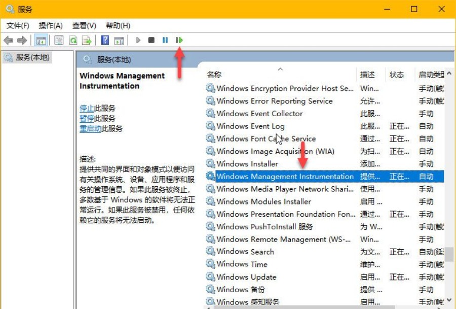Toggle the show/hide console tree icon
The width and height of the screenshot is (456, 309).
click(x=41, y=40)
